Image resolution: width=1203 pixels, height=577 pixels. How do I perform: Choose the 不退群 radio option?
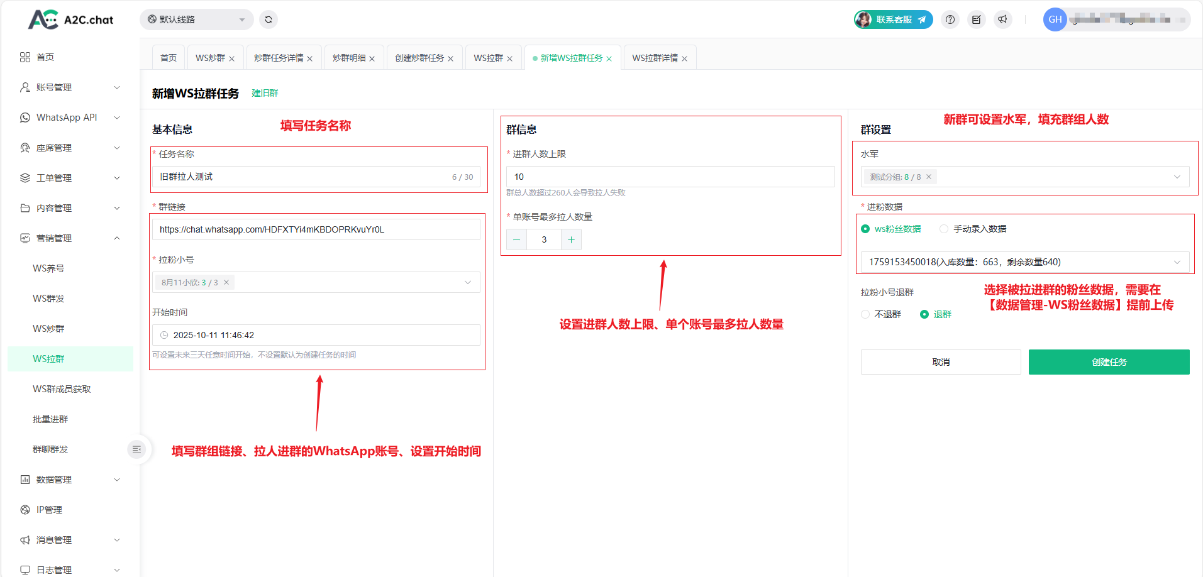coord(865,314)
